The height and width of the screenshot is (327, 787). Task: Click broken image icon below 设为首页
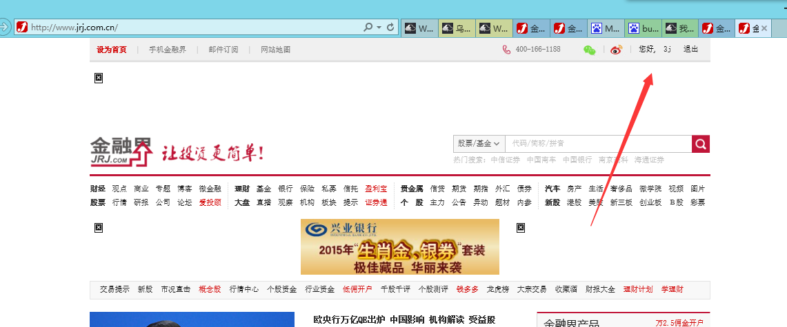point(99,78)
